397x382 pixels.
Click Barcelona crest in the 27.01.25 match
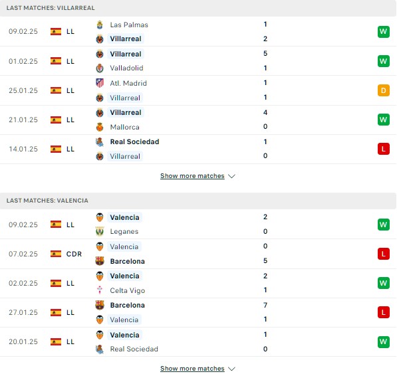[x=100, y=305]
